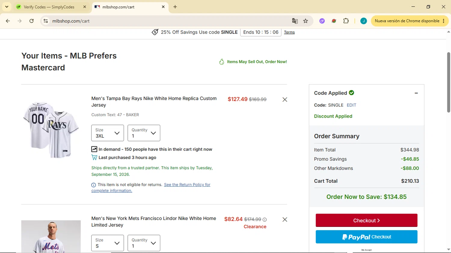Open Tampa Bay Rays jersey product title
This screenshot has width=451, height=253.
154,102
